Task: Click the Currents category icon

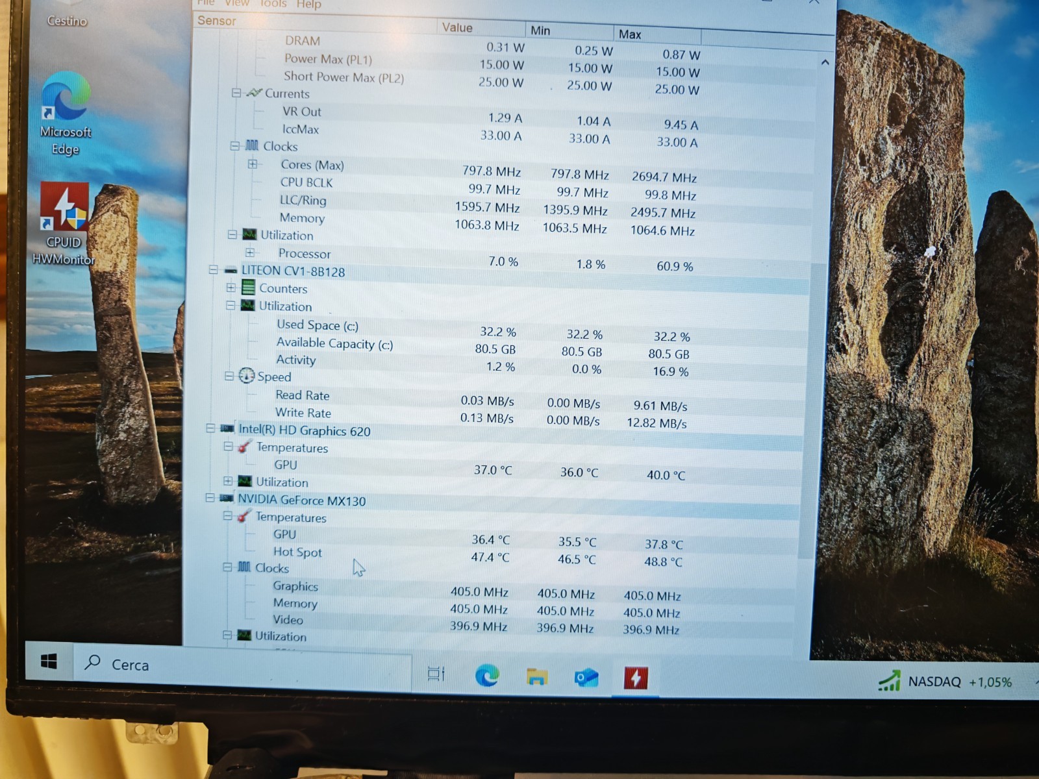Action: click(x=254, y=93)
